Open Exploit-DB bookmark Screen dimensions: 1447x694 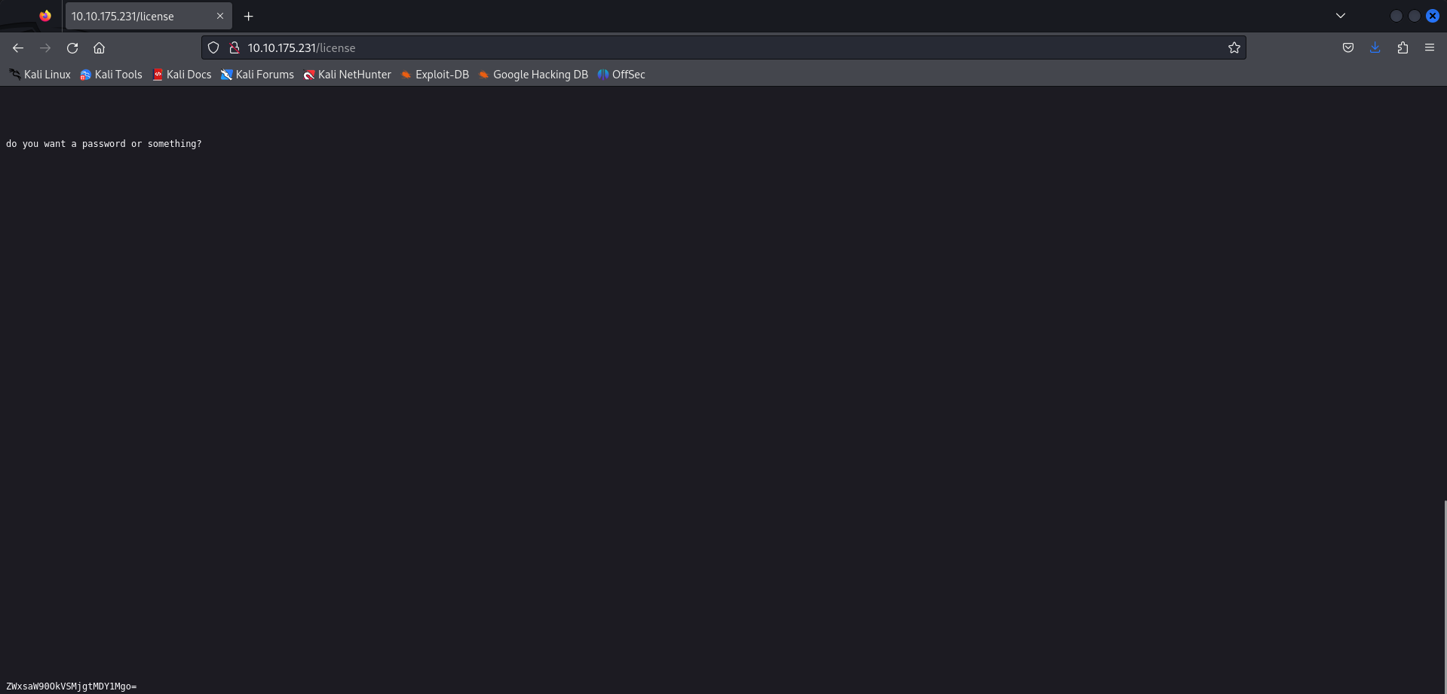pyautogui.click(x=434, y=75)
